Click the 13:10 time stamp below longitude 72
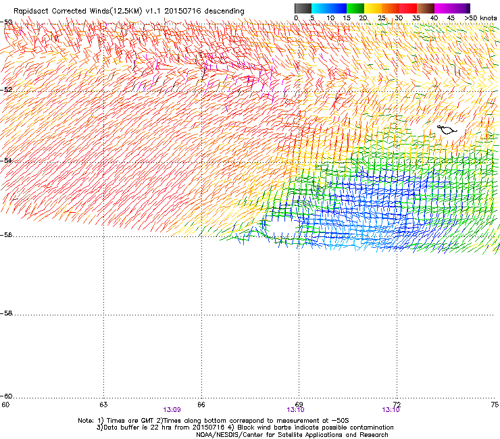This screenshot has height=439, width=500. tap(391, 410)
